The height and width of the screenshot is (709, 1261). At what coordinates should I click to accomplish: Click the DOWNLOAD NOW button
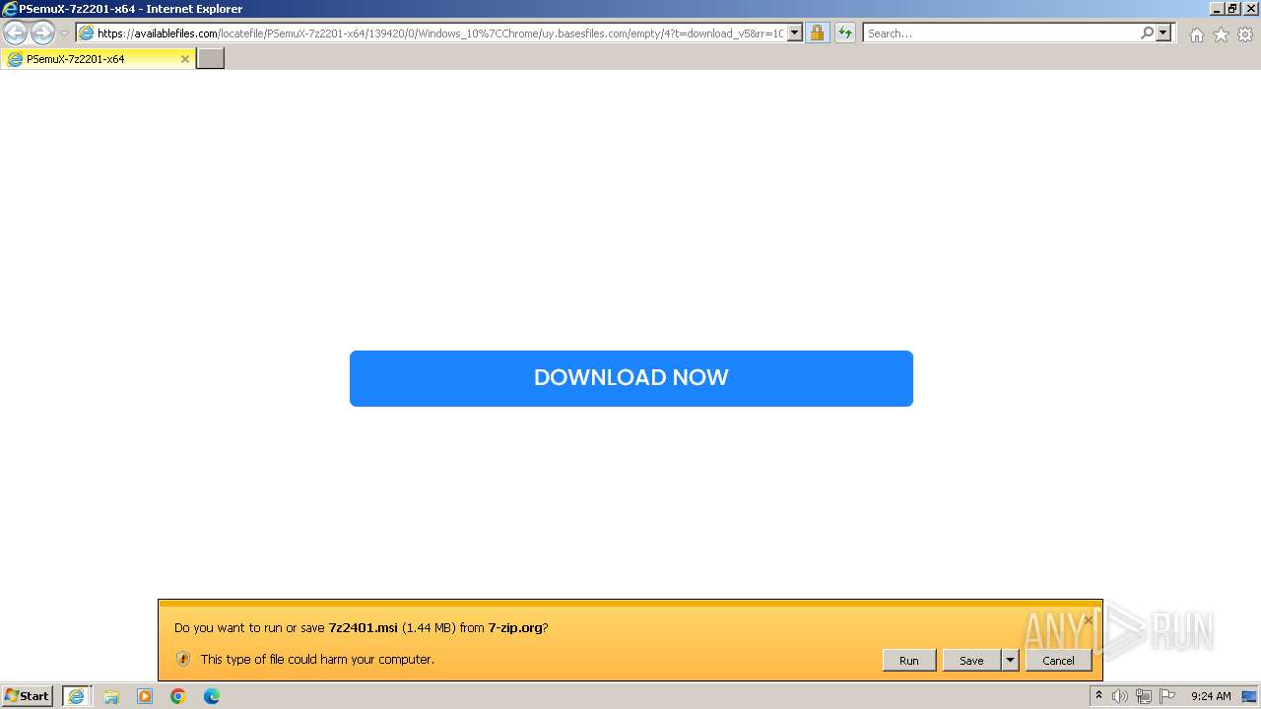pyautogui.click(x=631, y=378)
